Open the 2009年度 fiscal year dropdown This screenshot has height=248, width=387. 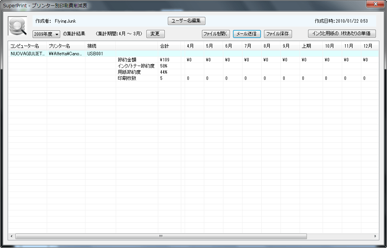click(x=46, y=34)
